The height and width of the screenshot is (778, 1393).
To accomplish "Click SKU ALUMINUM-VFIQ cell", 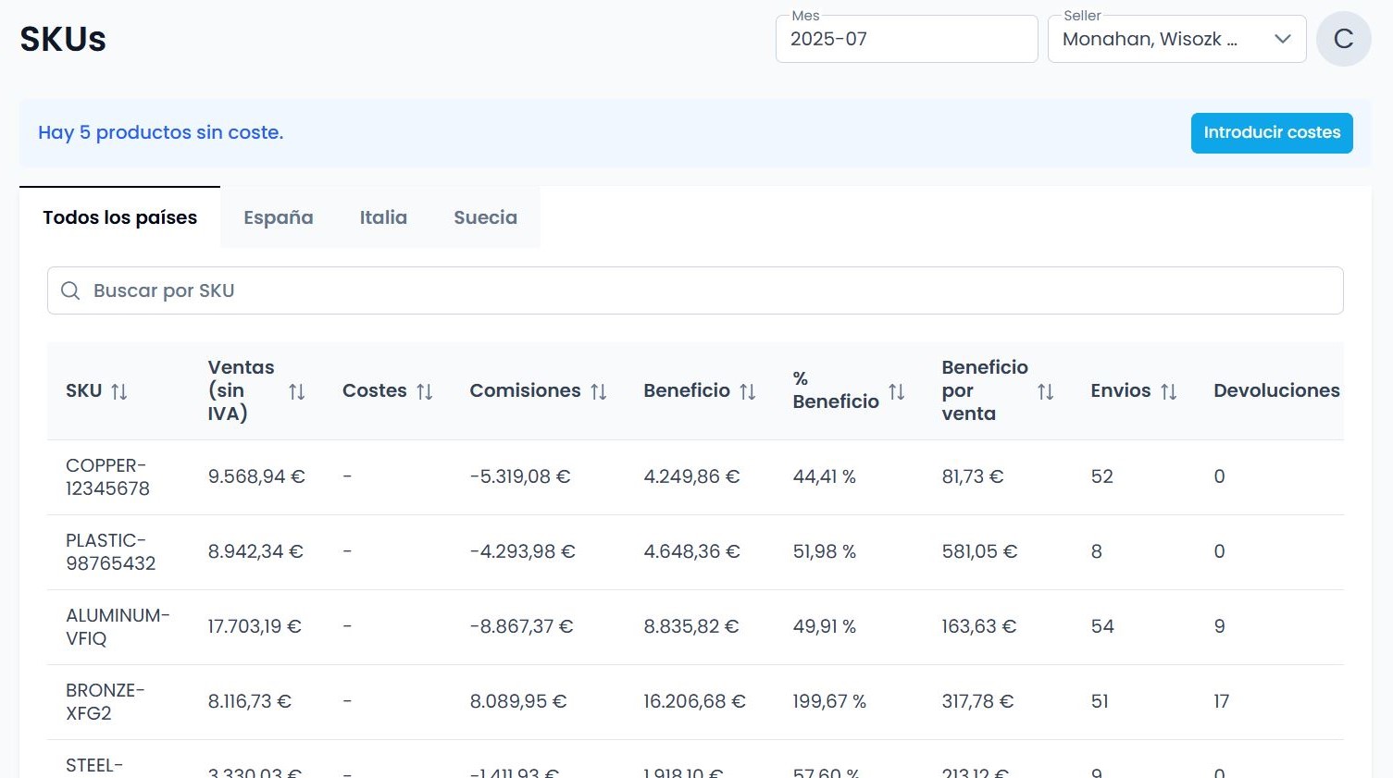I will point(118,627).
